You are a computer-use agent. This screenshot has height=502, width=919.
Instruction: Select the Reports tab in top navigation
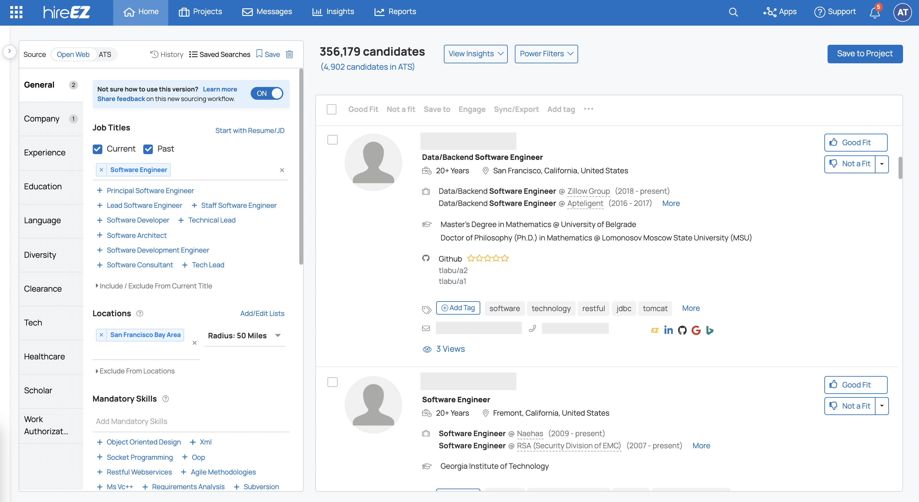click(x=402, y=11)
